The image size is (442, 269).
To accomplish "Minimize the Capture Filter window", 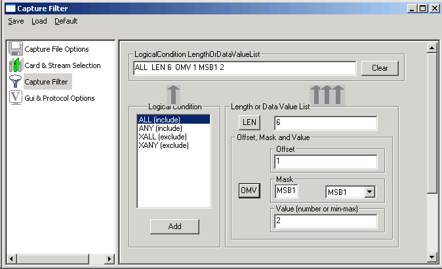I will click(x=412, y=9).
